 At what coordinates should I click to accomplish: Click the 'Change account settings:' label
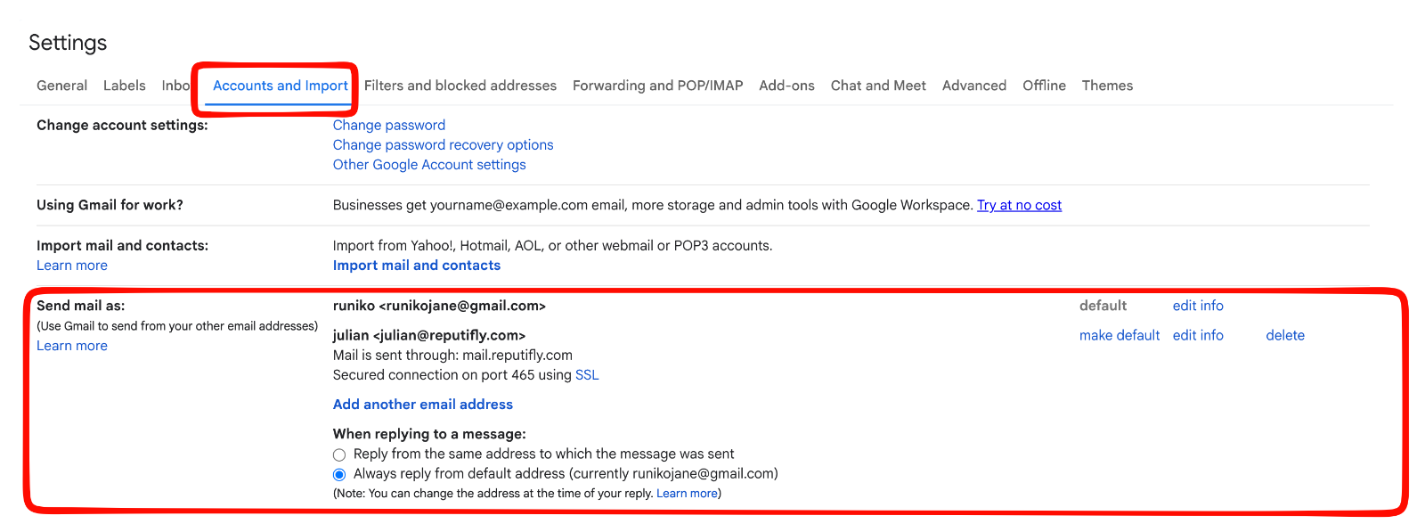(x=122, y=125)
